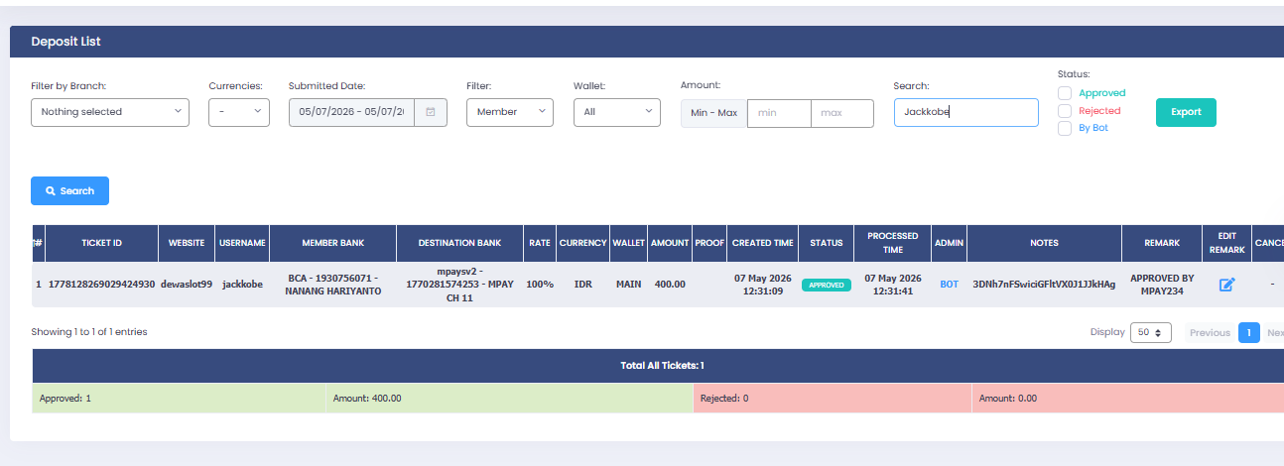This screenshot has width=1284, height=466.
Task: Open the Filter by Branch dropdown
Action: (x=110, y=112)
